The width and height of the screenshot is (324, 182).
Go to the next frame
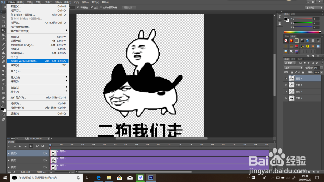[25, 146]
